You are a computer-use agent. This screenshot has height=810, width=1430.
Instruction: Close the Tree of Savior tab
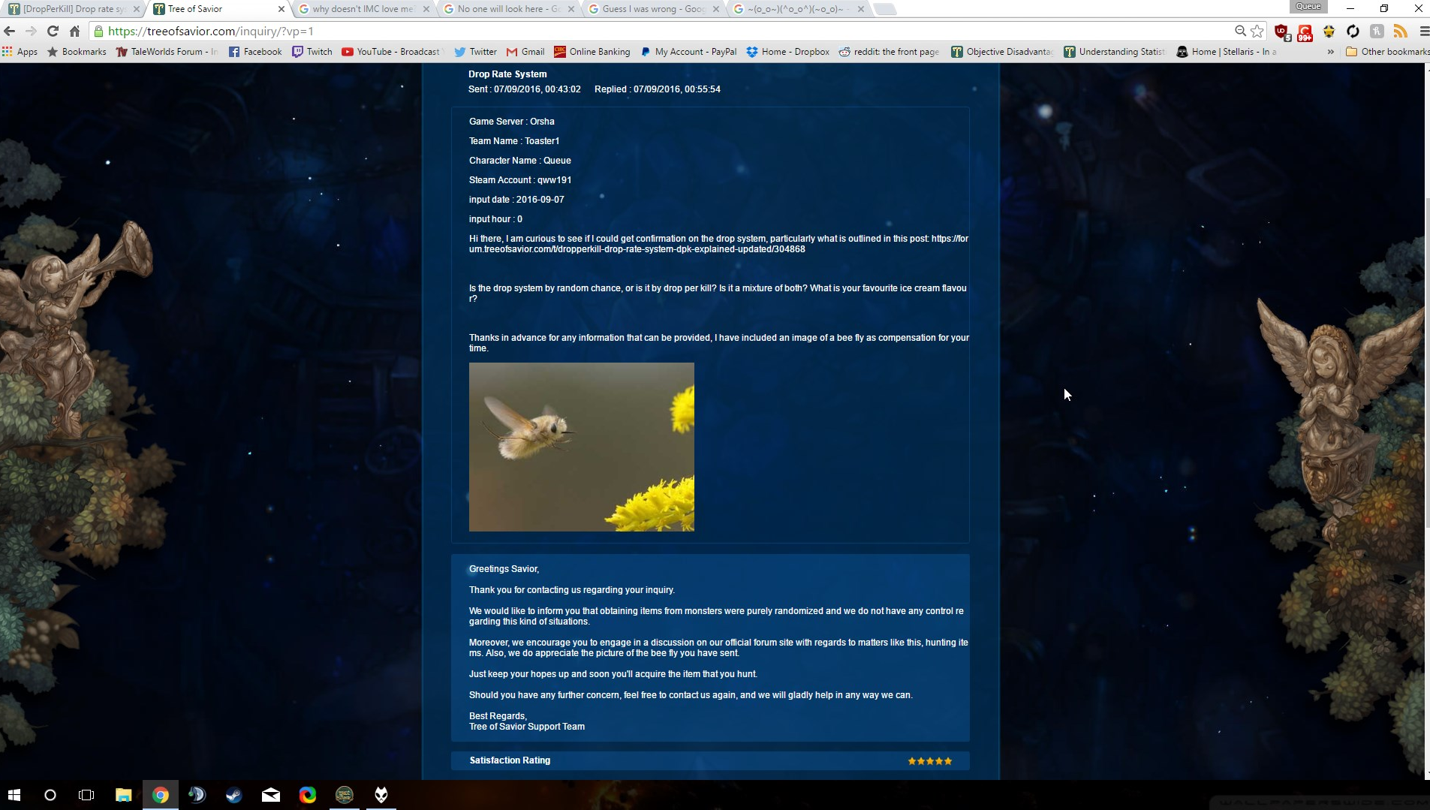pos(281,9)
